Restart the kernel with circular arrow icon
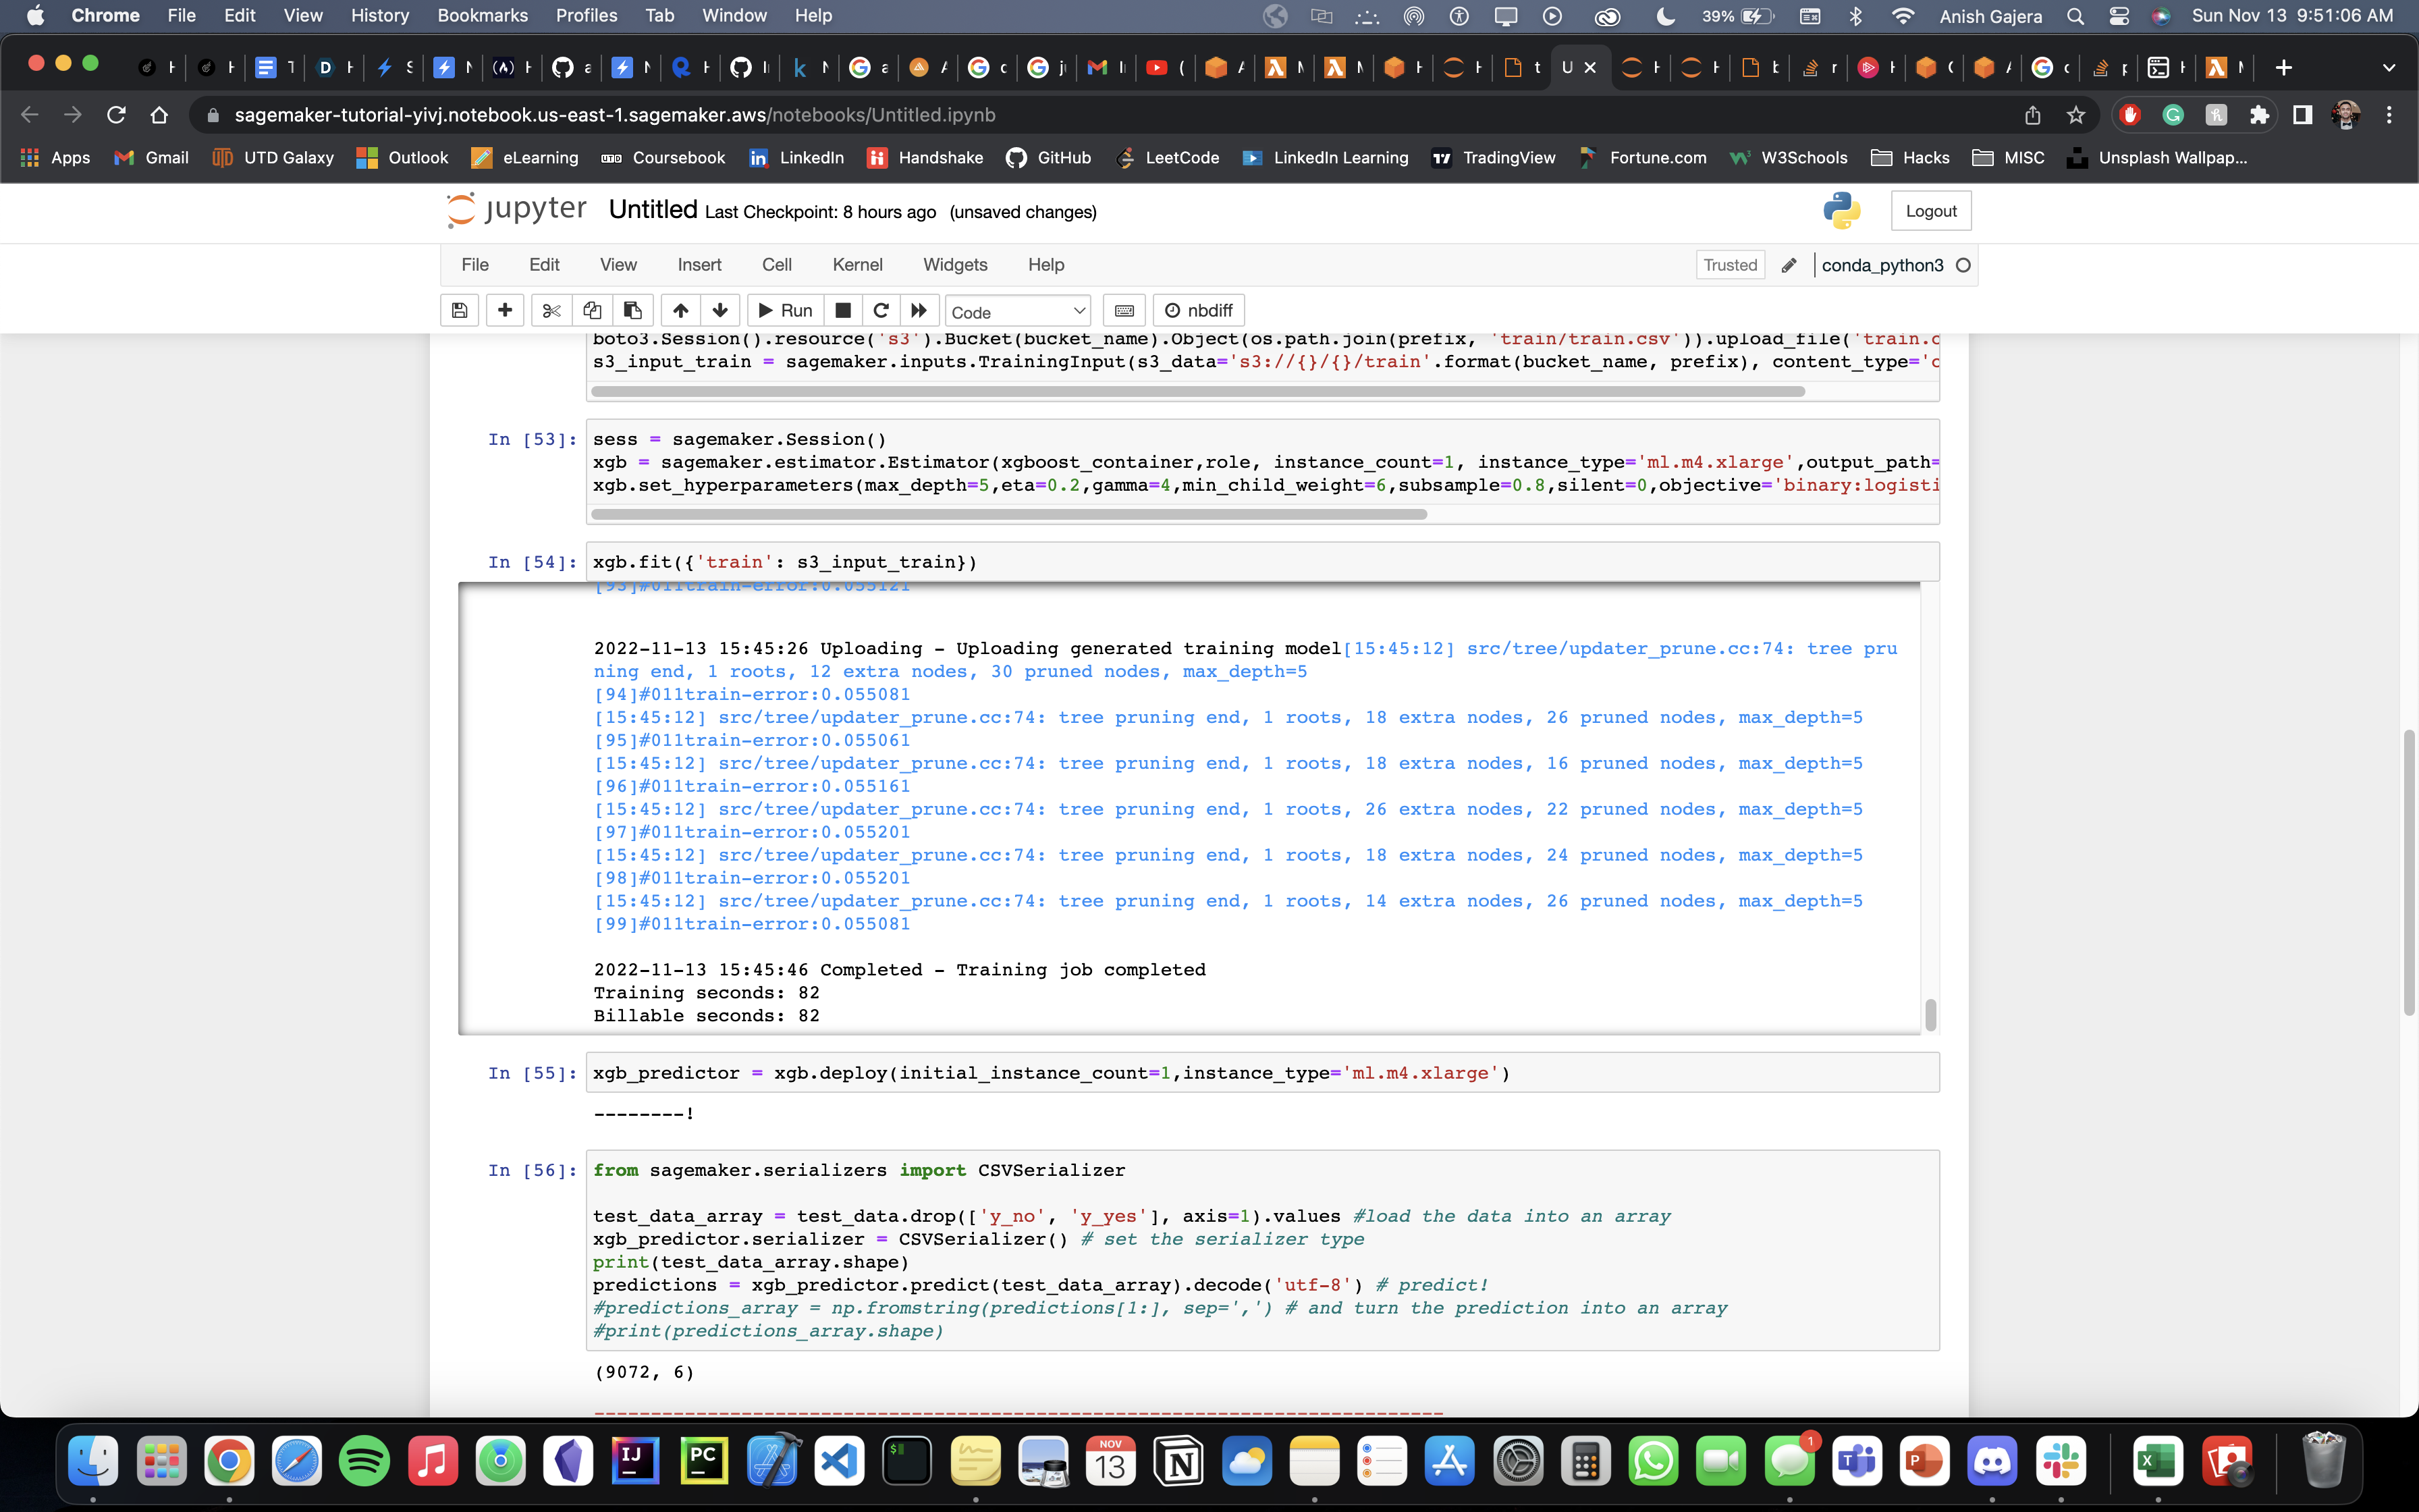This screenshot has width=2419, height=1512. [x=881, y=310]
